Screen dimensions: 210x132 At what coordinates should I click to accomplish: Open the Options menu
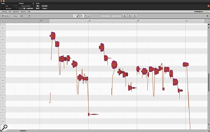pyautogui.click(x=23, y=12)
